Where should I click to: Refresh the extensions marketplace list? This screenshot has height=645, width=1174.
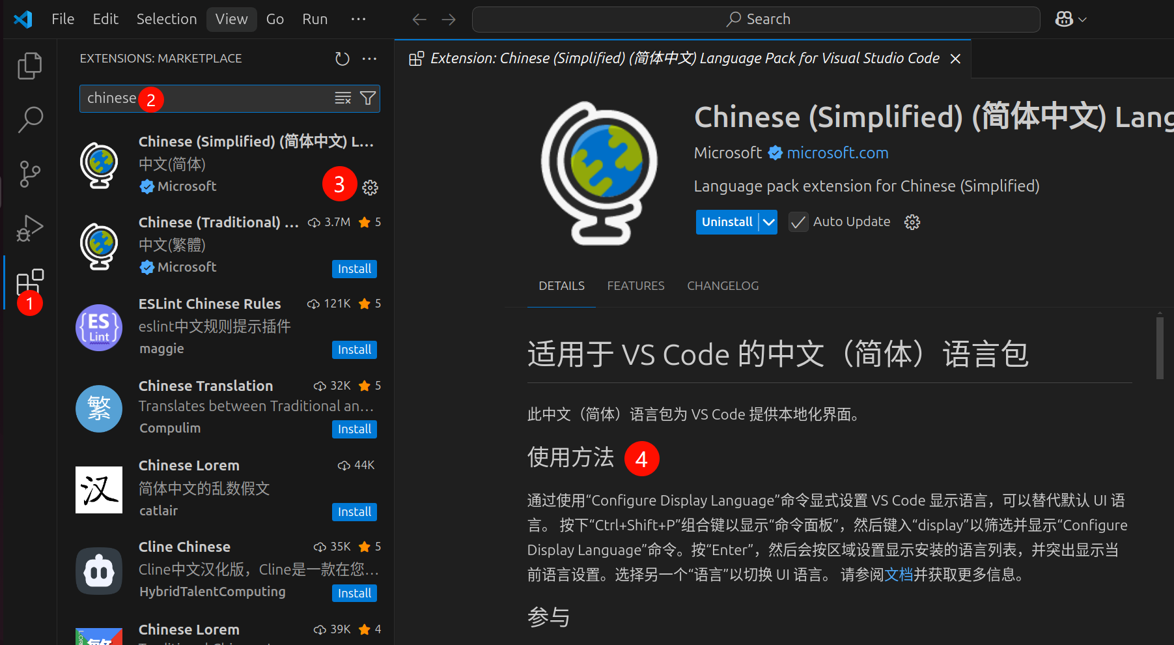pos(342,58)
